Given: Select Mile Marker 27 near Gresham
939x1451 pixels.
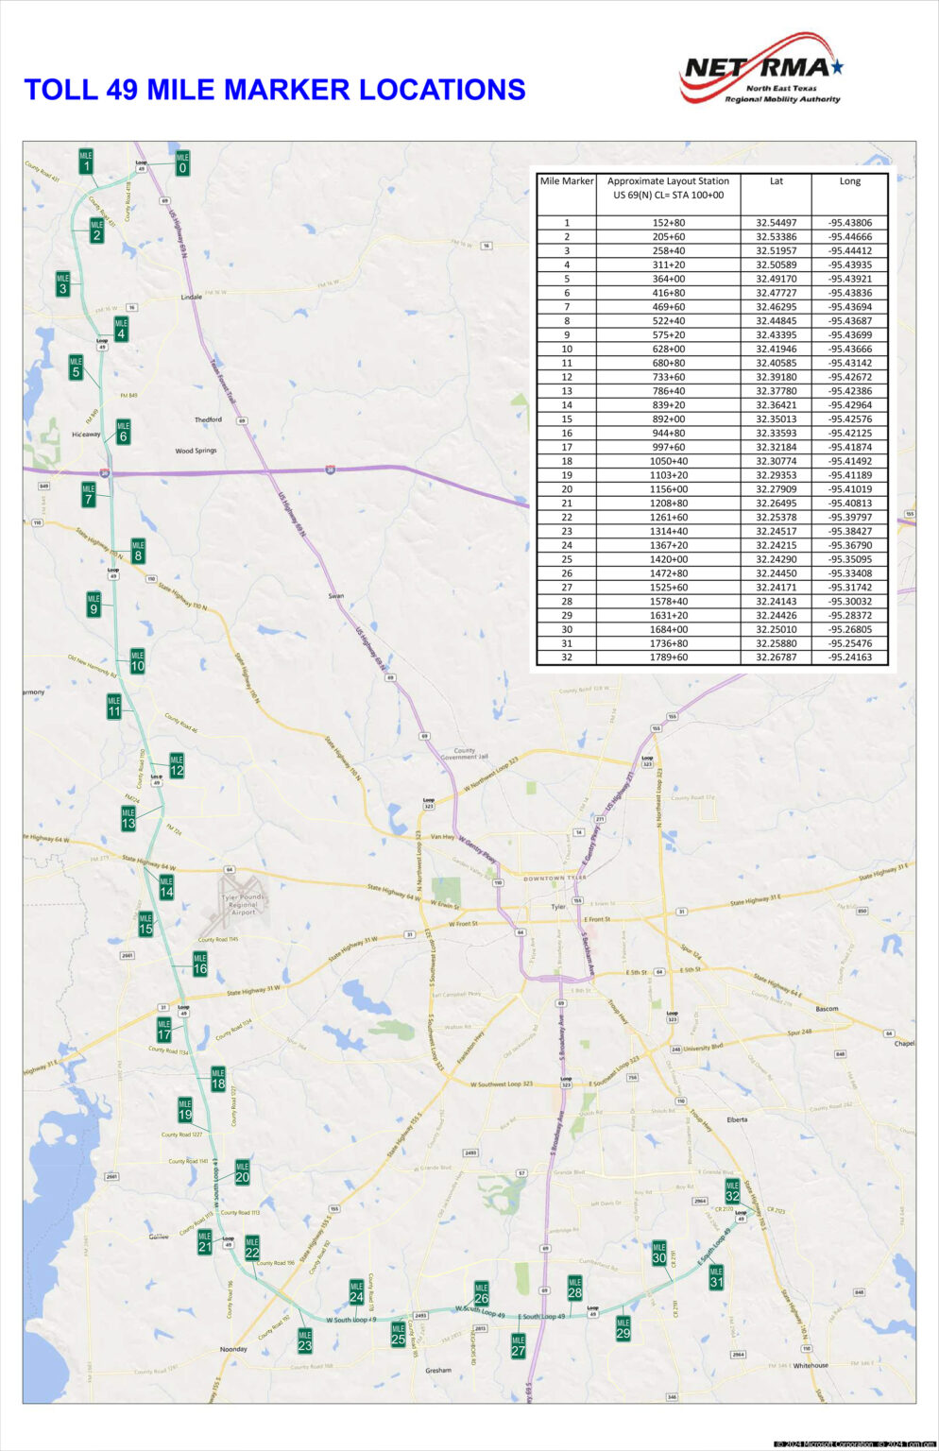Looking at the screenshot, I should [x=519, y=1345].
